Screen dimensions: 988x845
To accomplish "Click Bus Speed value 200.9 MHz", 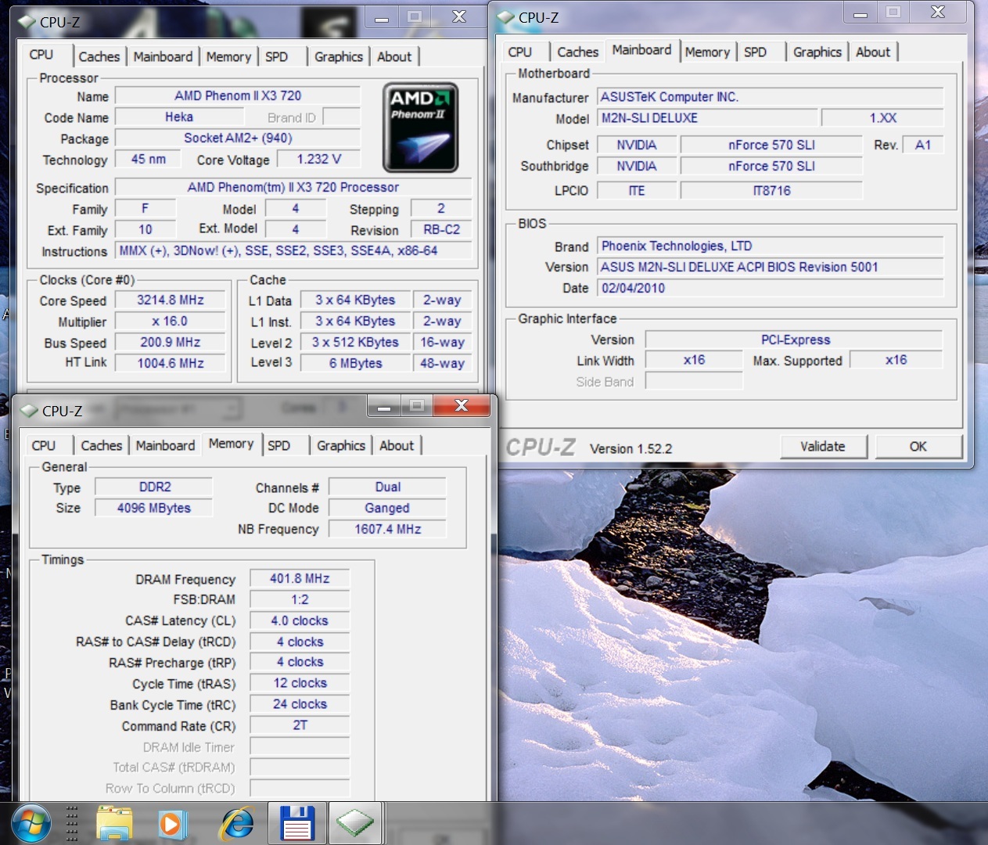I will point(171,343).
